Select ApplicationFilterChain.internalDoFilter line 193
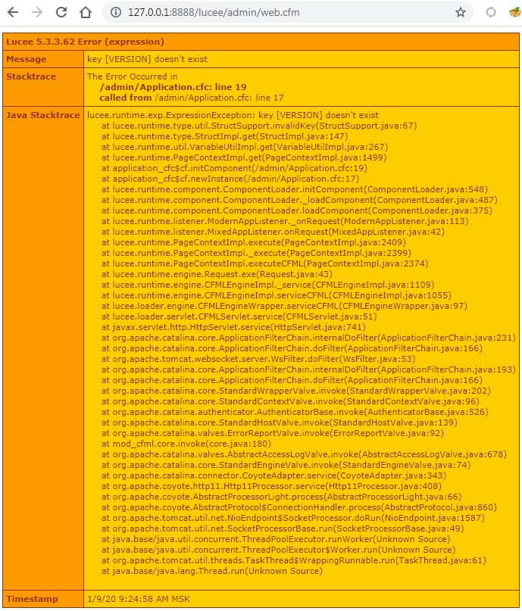Screen dimensions: 522x611 (x=309, y=369)
